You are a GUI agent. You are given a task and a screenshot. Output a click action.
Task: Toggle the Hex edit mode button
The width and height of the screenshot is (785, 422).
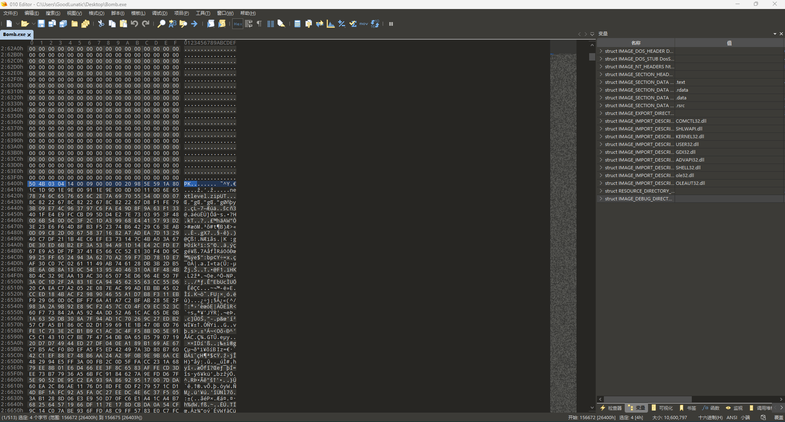pyautogui.click(x=238, y=24)
